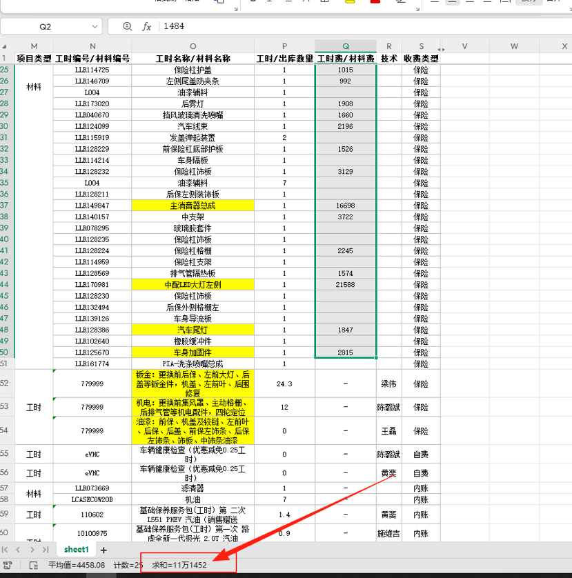
Task: Click the second status bar layout icon
Action: 33,565
